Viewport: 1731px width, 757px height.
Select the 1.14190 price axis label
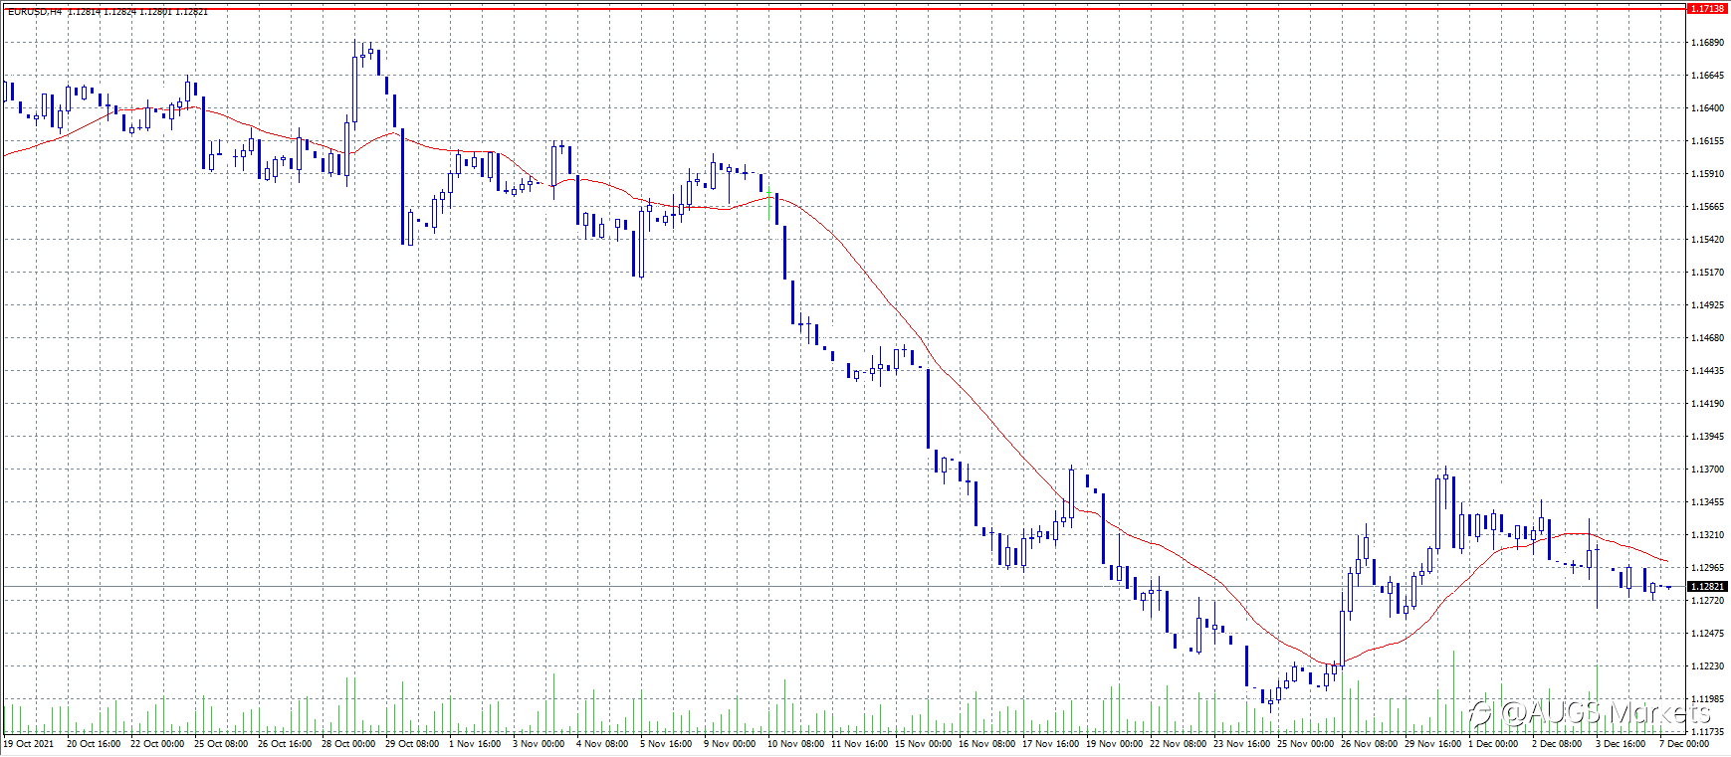[1708, 404]
